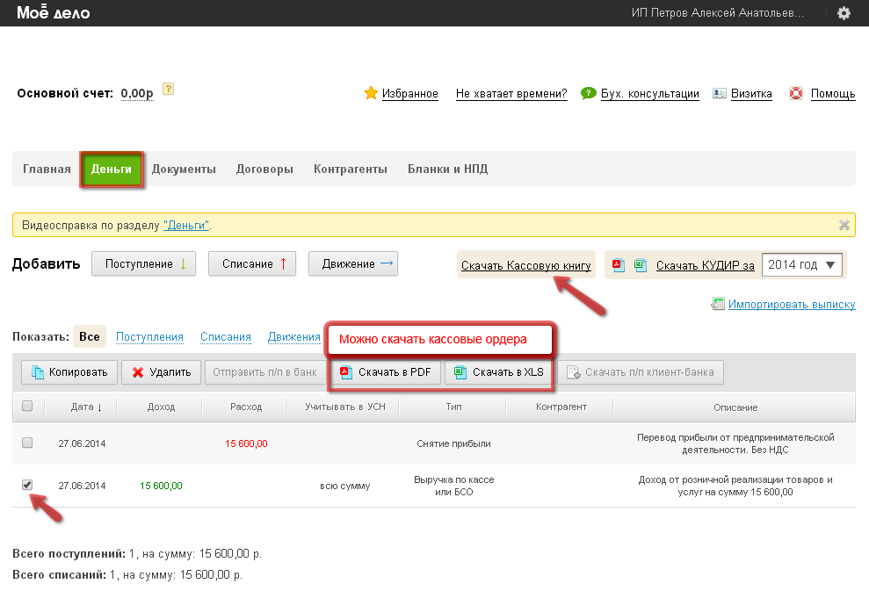869x591 pixels.
Task: Check the Снятие прибыли row checkbox
Action: pos(27,443)
